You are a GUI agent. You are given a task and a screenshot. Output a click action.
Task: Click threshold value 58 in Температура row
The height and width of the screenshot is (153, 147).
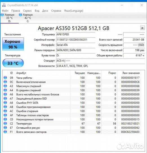pyautogui.click(x=115, y=124)
